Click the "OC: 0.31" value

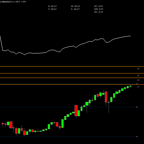click(98, 6)
